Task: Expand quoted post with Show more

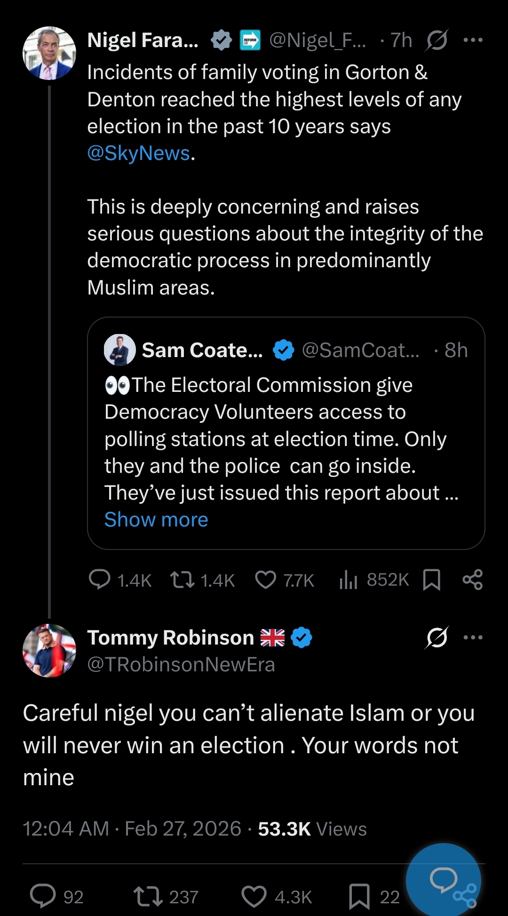Action: (x=156, y=520)
